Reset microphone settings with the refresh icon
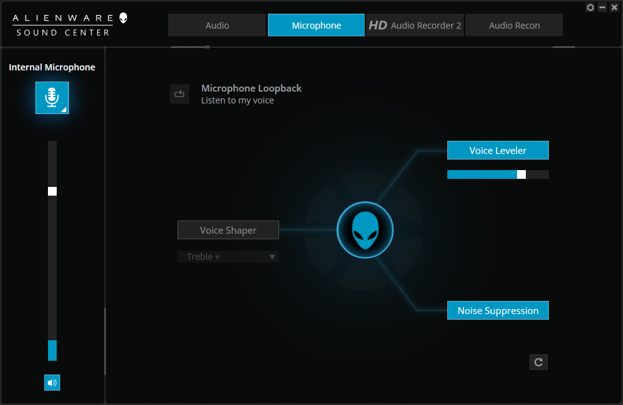Image resolution: width=623 pixels, height=405 pixels. coord(538,362)
